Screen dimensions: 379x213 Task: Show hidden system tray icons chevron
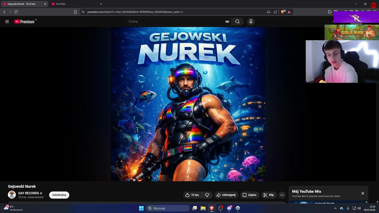[335, 208]
